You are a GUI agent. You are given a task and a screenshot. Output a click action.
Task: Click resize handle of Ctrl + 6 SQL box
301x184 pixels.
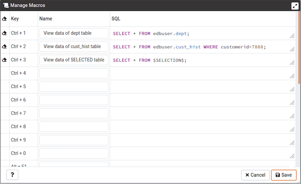click(292, 103)
